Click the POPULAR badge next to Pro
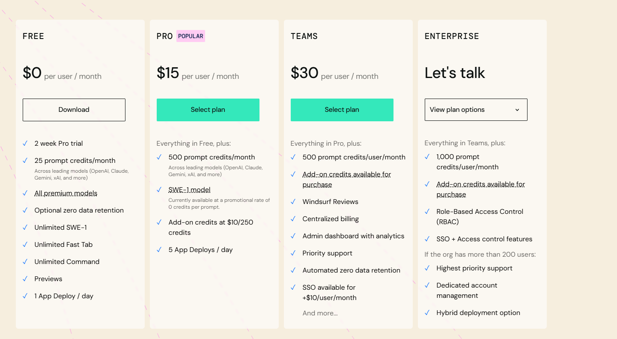 pos(191,36)
